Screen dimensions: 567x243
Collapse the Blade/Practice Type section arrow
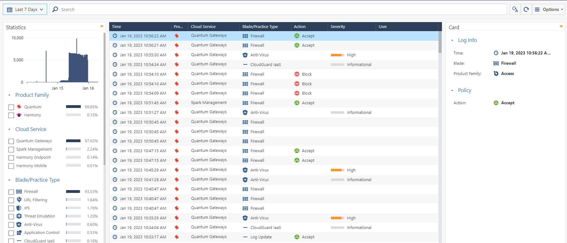pos(9,180)
